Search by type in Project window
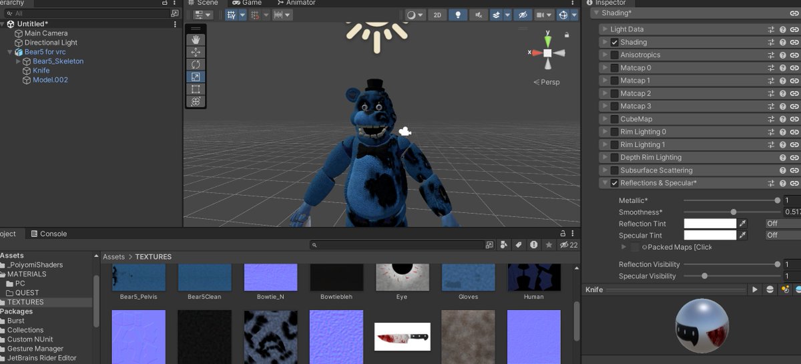 pos(504,245)
